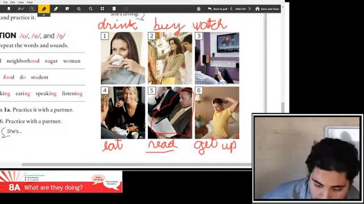Click the word 'eating'
Viewport: 364px width, 204px height.
click(x=23, y=93)
